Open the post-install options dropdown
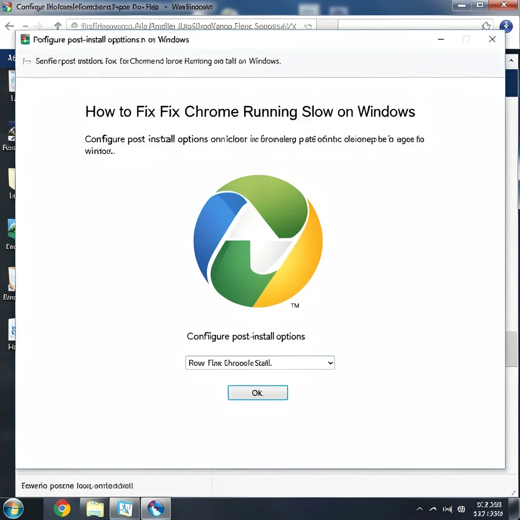Viewport: 520px width, 520px height. coord(260,363)
